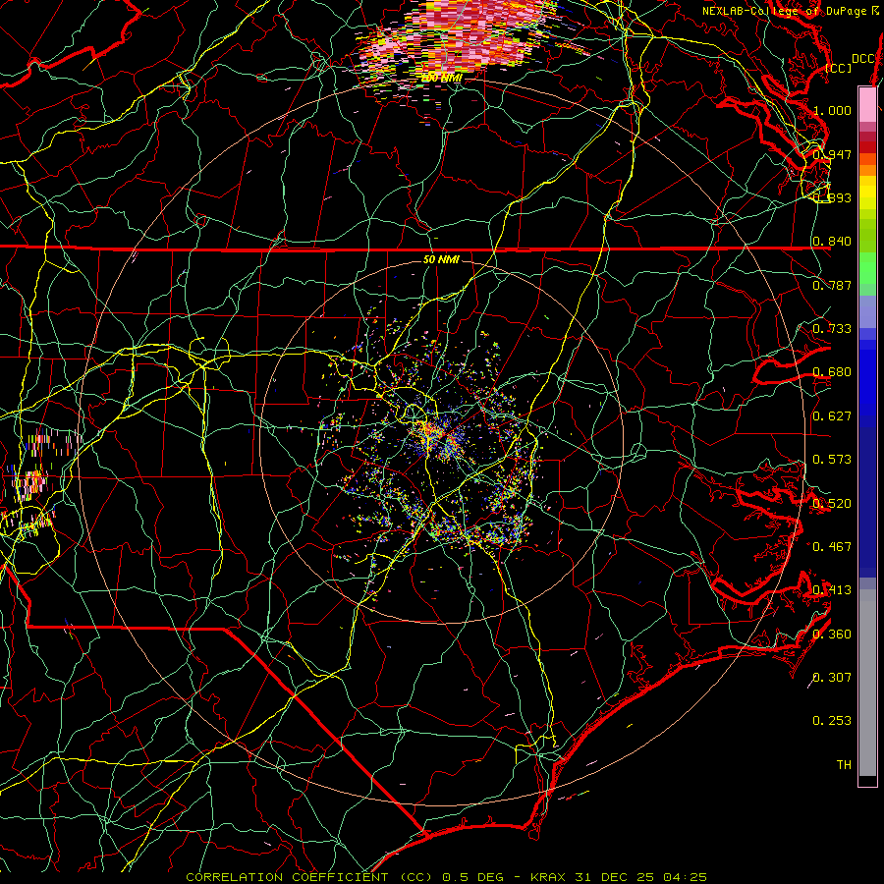Select the 0.520 legend value

[x=832, y=504]
